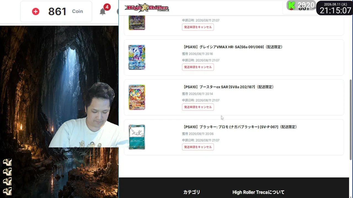Click the High Roller Trecaについて footer heading

258,192
